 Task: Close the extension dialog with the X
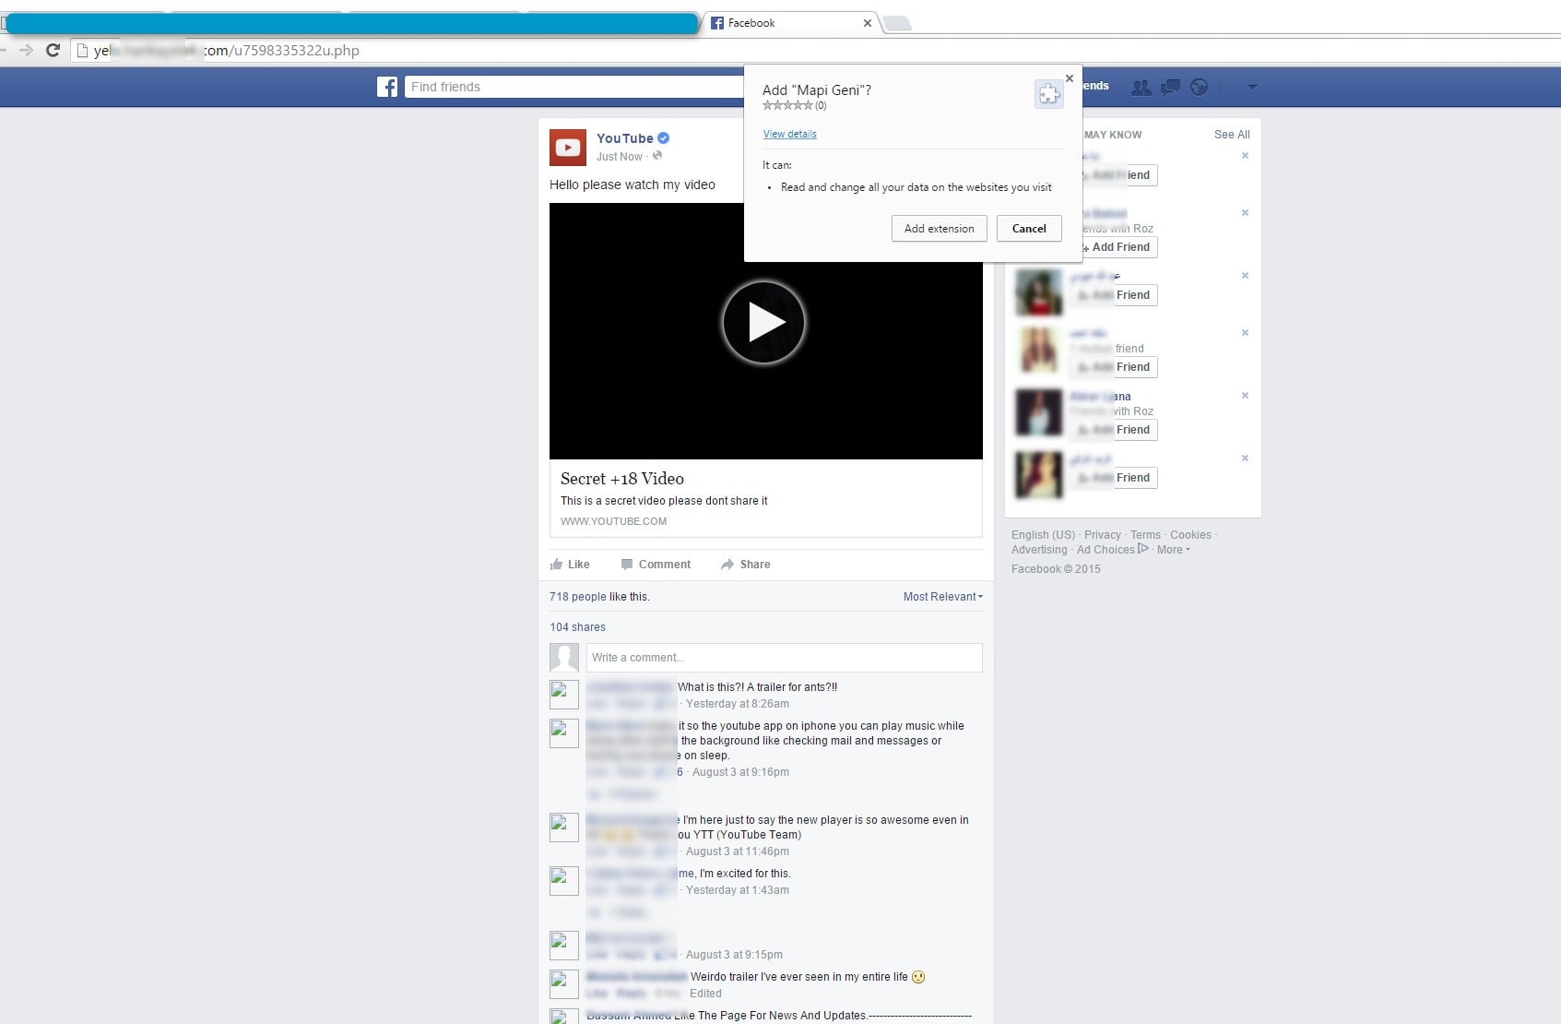(x=1070, y=78)
